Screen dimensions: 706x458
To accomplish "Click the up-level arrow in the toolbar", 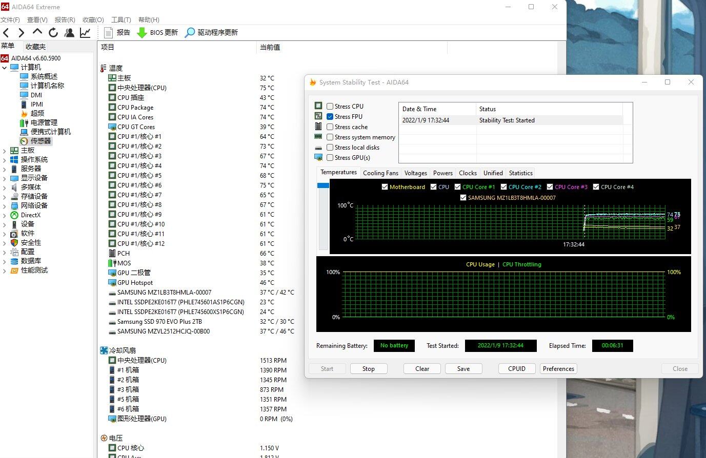I will tap(37, 32).
